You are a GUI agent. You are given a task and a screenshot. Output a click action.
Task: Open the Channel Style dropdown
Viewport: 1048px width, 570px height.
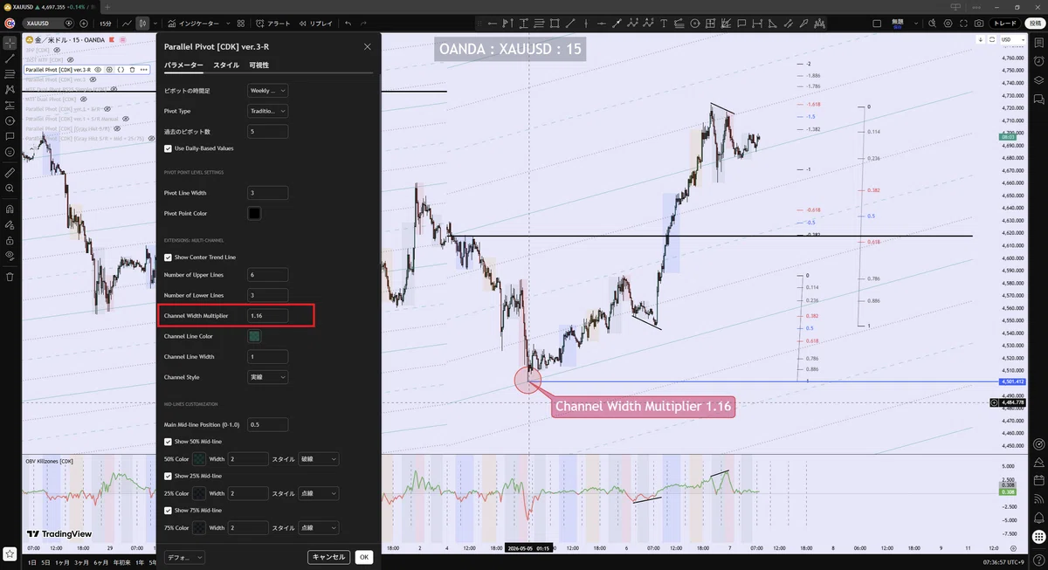(268, 377)
